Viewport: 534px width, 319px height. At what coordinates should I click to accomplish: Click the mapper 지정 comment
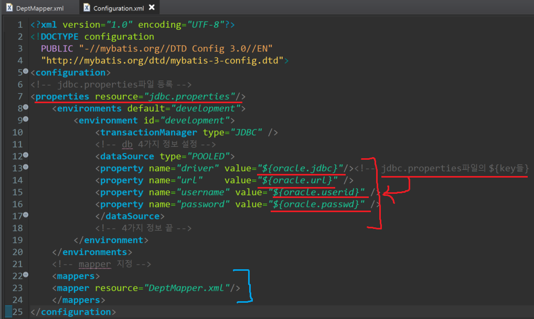point(101,264)
